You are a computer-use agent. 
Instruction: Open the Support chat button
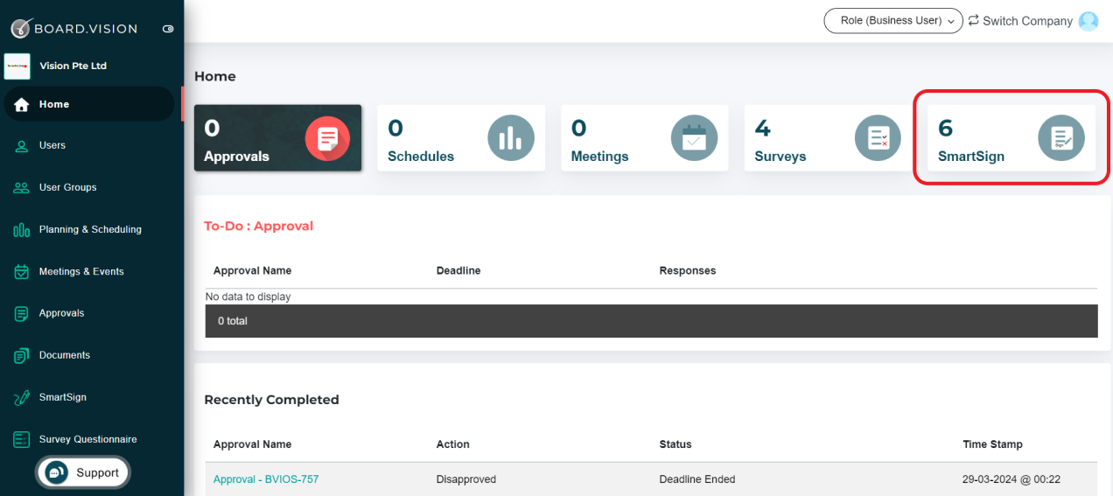pos(83,472)
